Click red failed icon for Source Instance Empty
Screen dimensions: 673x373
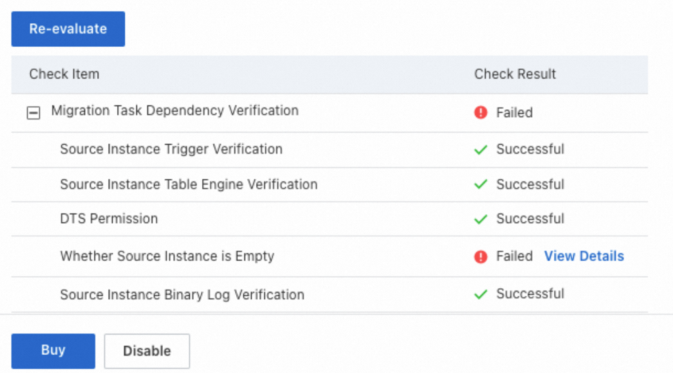pyautogui.click(x=481, y=257)
